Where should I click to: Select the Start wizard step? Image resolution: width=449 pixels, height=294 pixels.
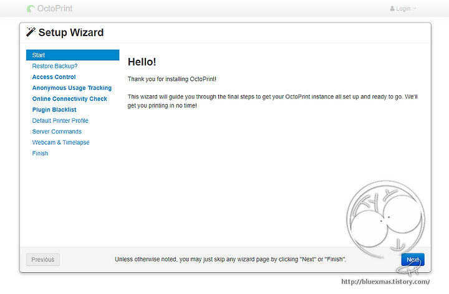tap(73, 55)
